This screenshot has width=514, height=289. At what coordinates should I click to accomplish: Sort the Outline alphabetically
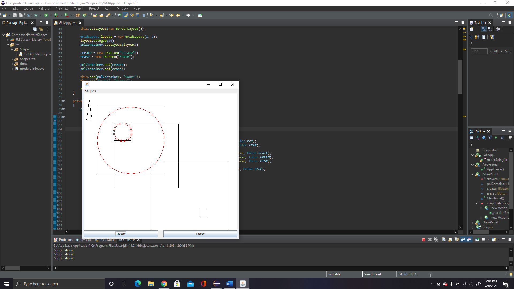click(477, 138)
